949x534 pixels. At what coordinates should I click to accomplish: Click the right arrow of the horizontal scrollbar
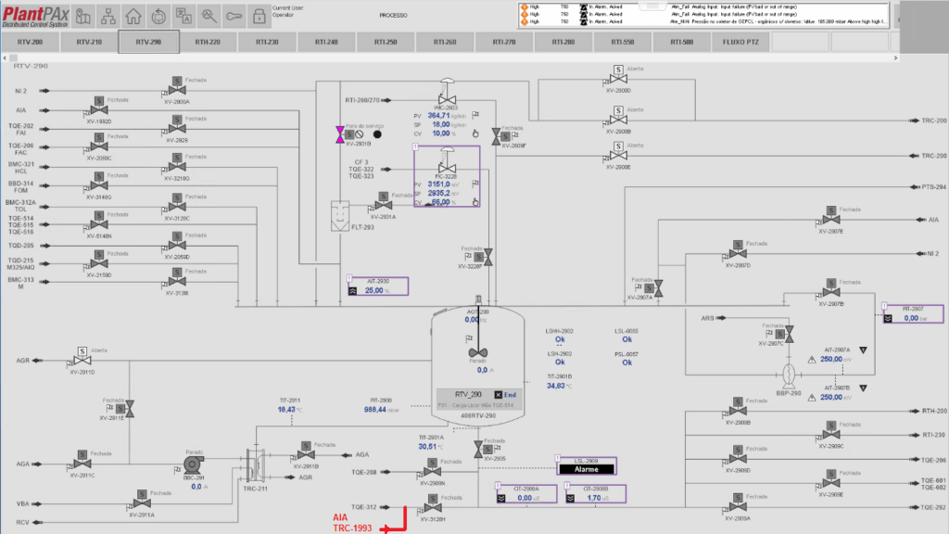pyautogui.click(x=896, y=58)
